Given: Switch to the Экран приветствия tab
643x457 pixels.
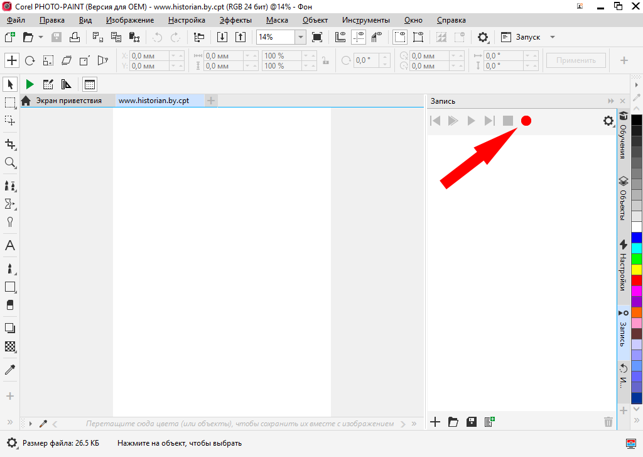Looking at the screenshot, I should (68, 101).
